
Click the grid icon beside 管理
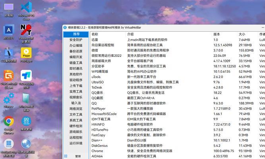pyautogui.click(x=66, y=156)
